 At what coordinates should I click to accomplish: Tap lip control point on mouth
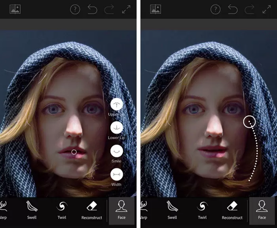[74, 152]
